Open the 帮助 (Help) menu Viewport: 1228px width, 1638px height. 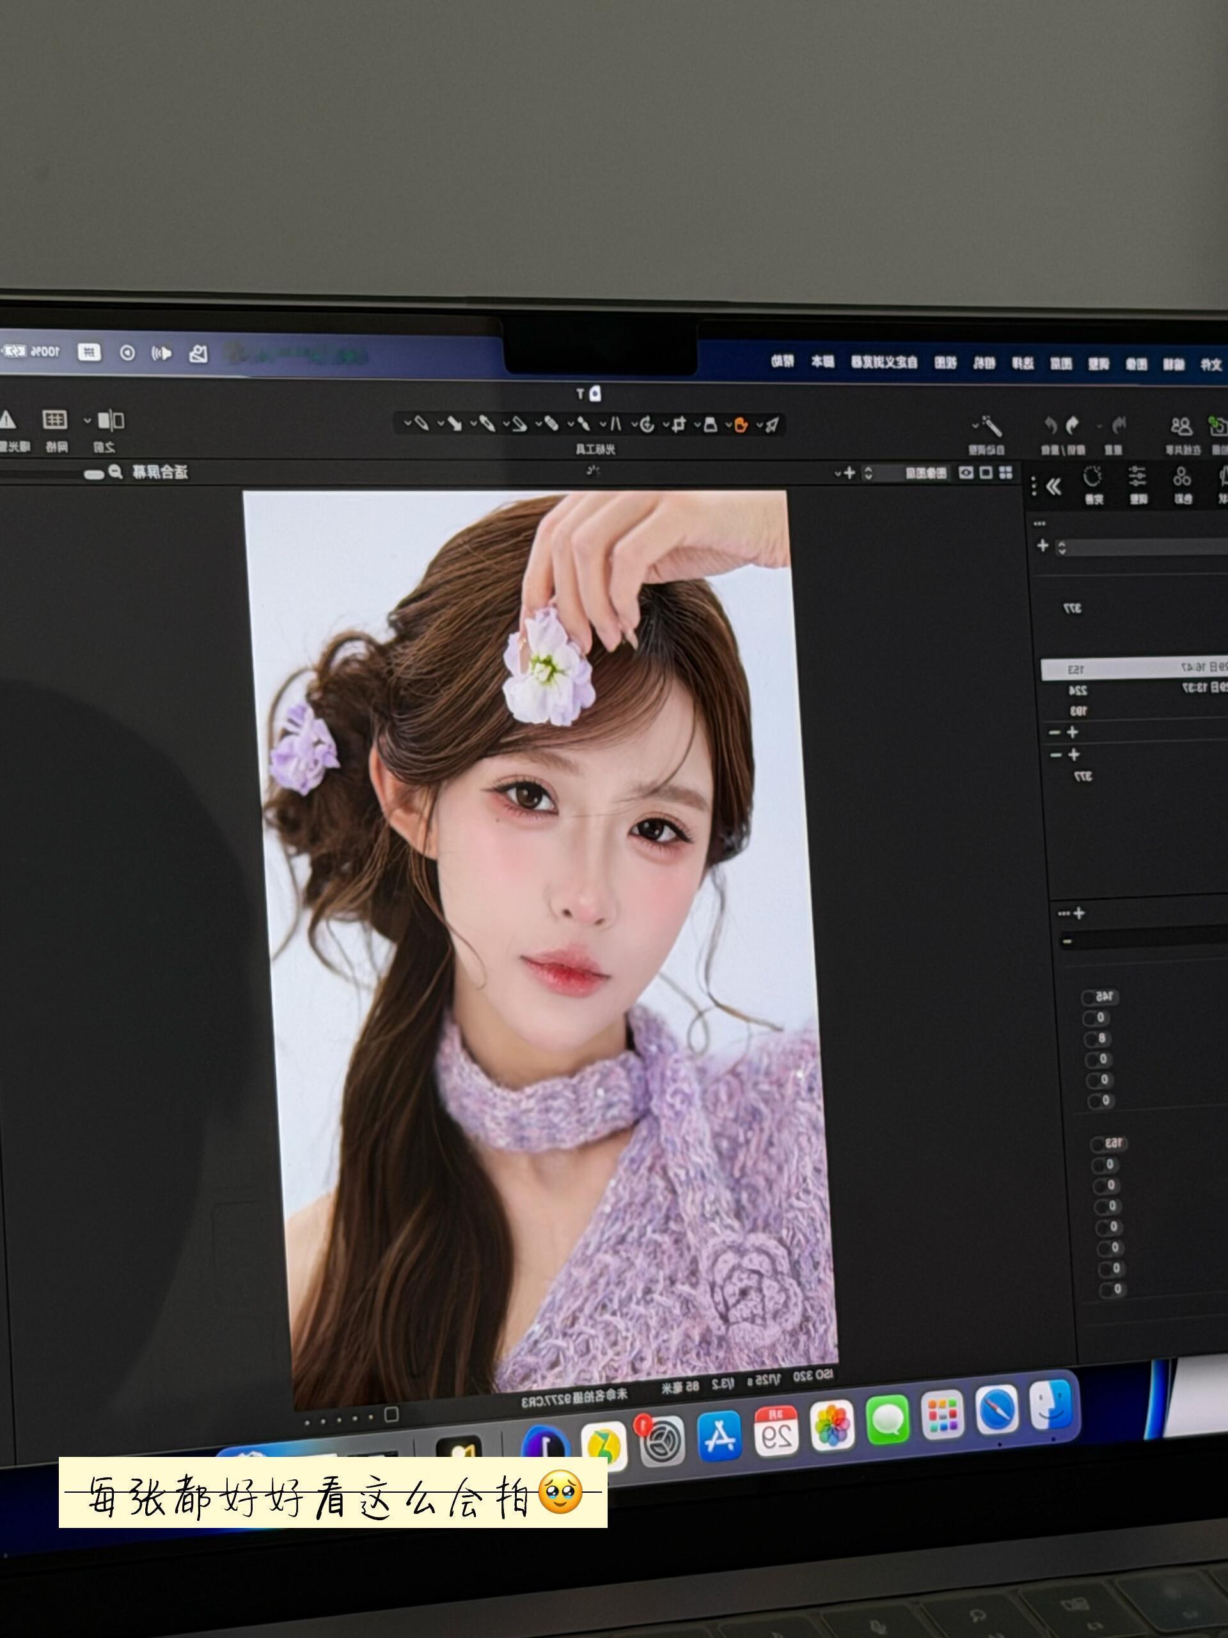point(782,362)
